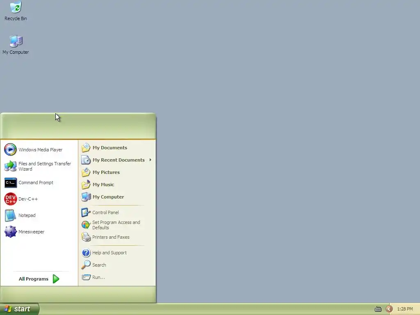Click the My Recent Documents label
The image size is (420, 315).
(x=119, y=160)
